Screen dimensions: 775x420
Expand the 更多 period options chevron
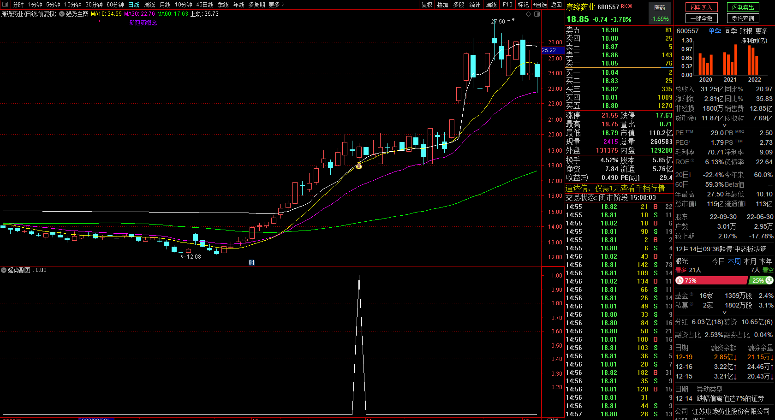283,5
